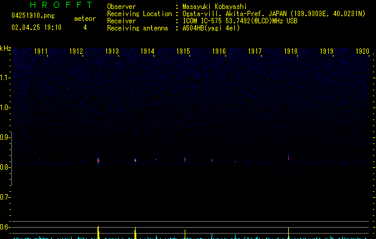Click the bright meteor echo between 1912 and 1913
376x239 pixels.
98,160
